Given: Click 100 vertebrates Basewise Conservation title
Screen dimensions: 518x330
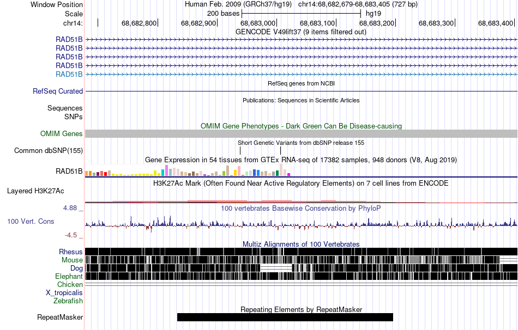Looking at the screenshot, I should coord(300,209).
